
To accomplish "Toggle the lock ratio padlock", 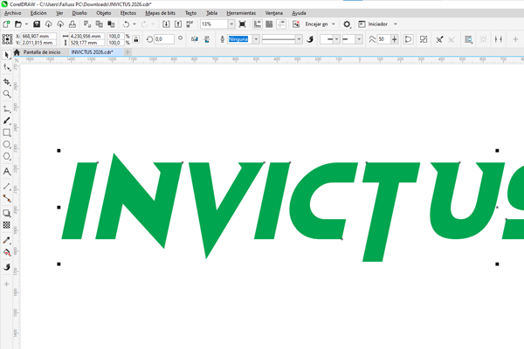I will point(136,39).
